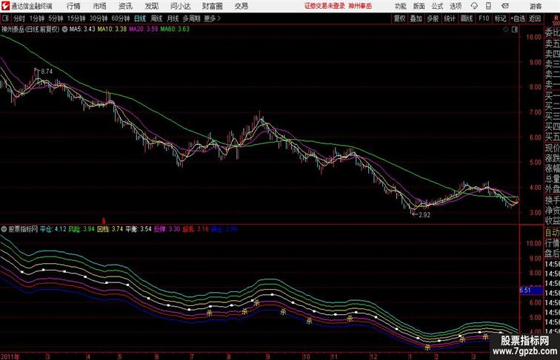
Task: Select the 日线 daily period tab
Action: pyautogui.click(x=140, y=18)
